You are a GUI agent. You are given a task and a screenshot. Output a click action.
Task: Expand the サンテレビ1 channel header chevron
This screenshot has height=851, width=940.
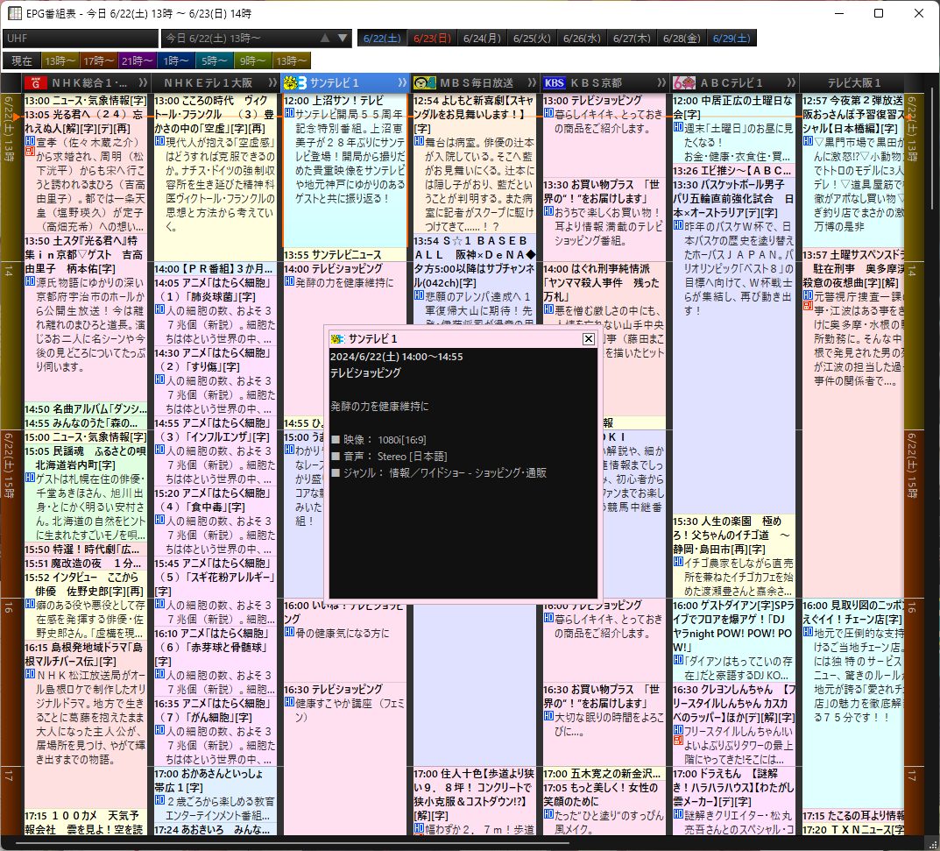click(x=402, y=82)
